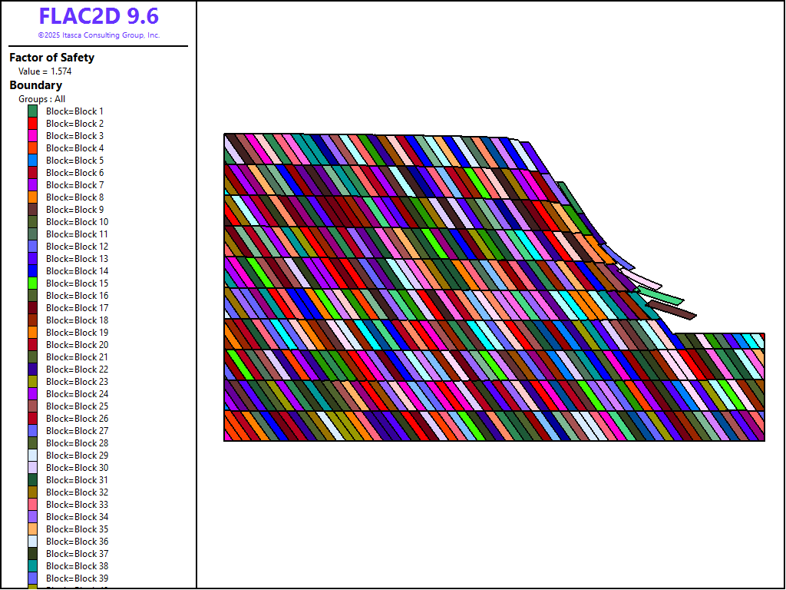Open the Itasca Consulting Group copyright text

[98, 35]
